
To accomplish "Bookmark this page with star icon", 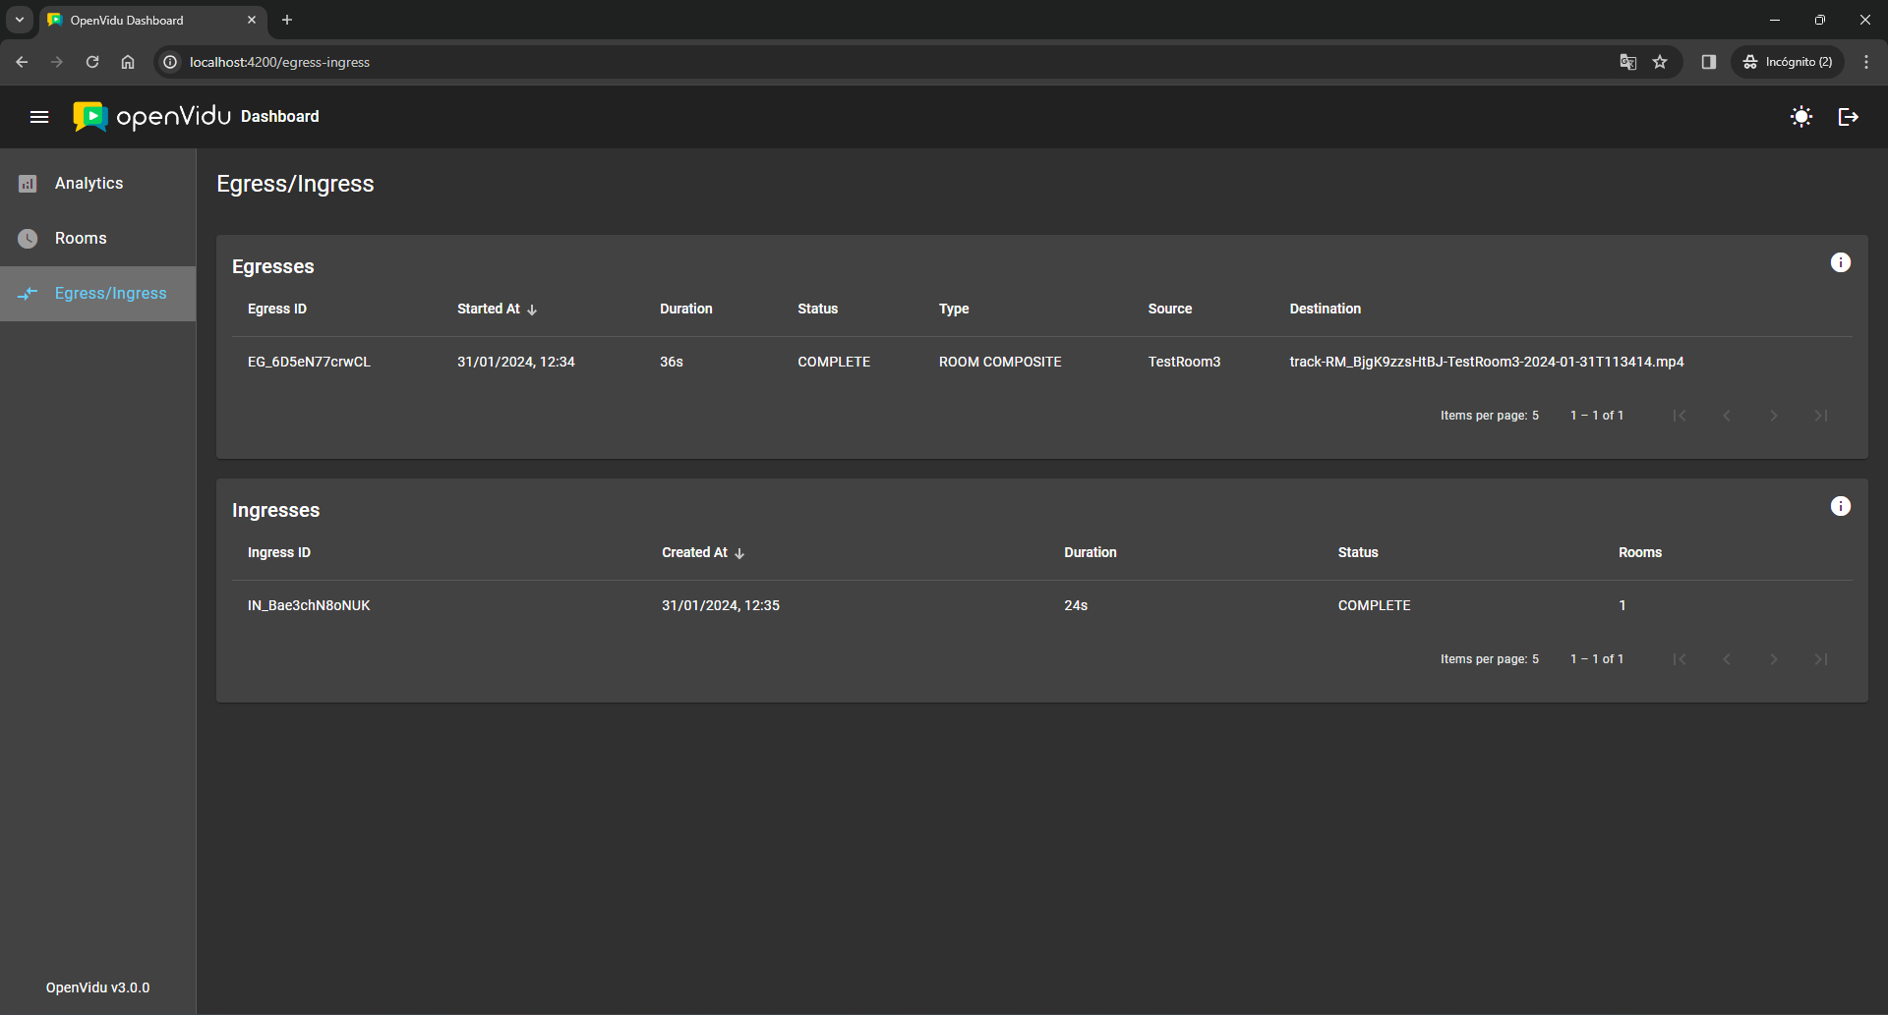I will 1660,62.
